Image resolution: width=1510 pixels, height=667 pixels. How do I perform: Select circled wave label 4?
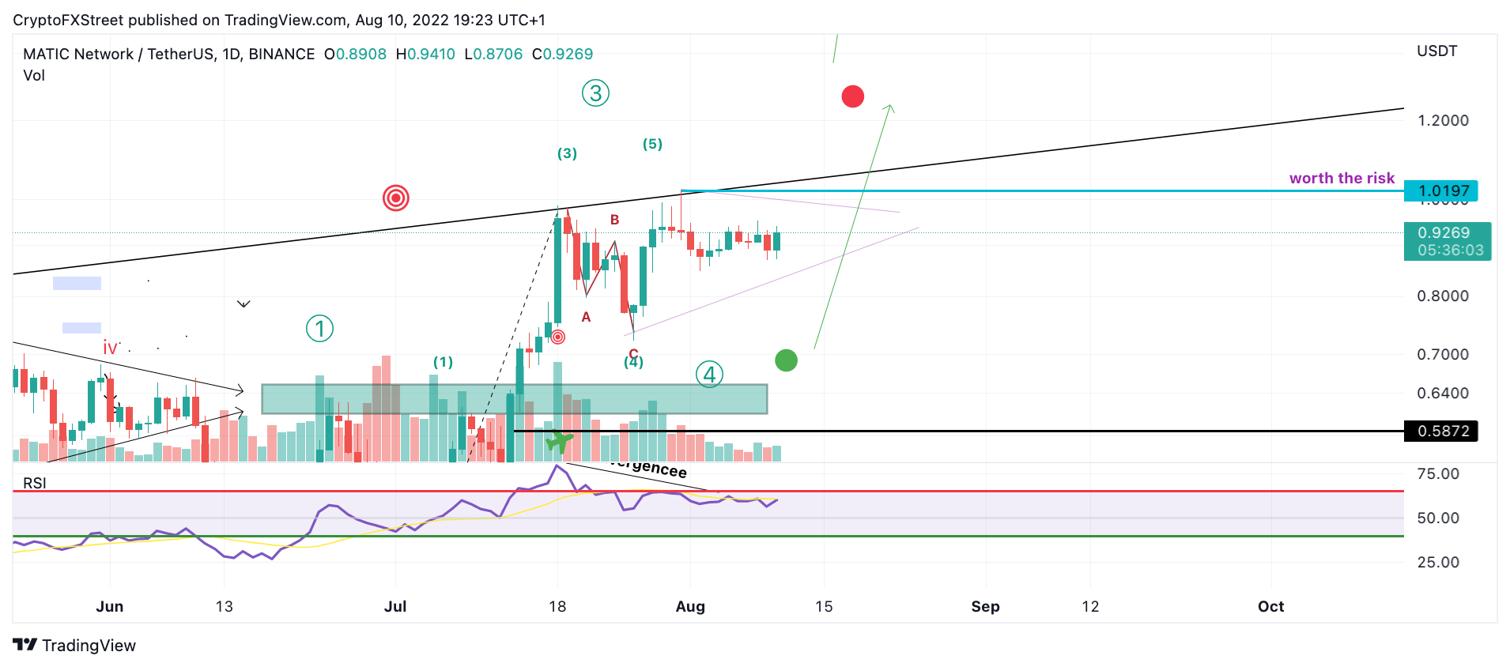[710, 375]
